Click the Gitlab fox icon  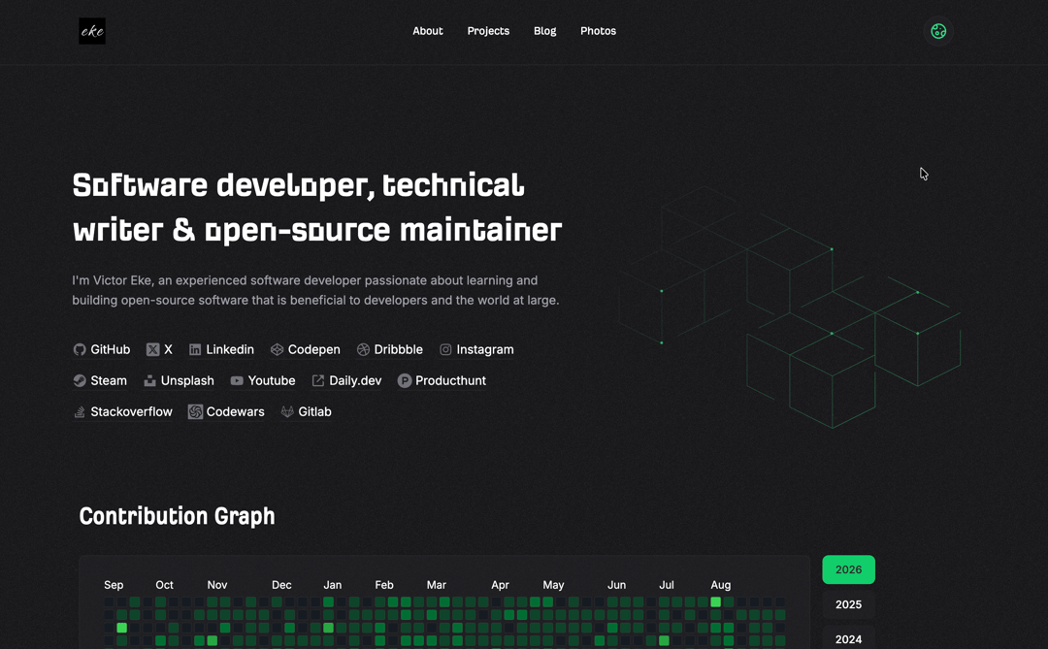287,411
